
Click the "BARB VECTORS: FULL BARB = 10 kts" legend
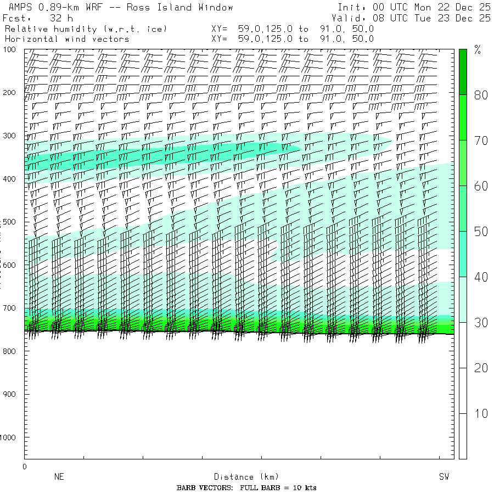pos(246,488)
